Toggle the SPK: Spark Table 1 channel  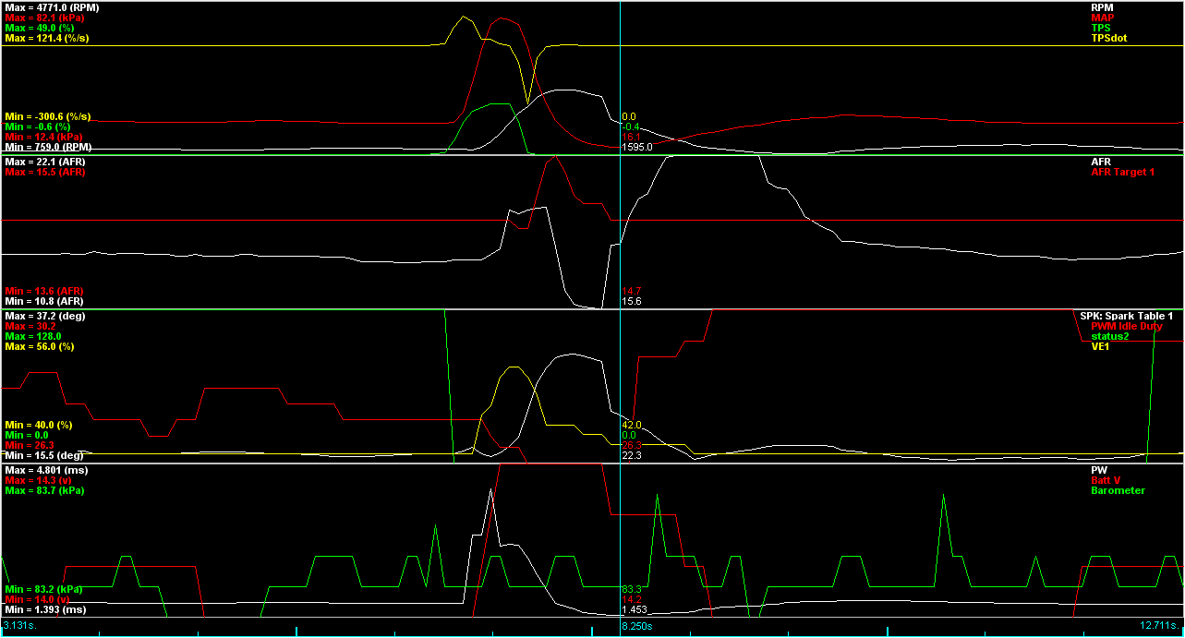tap(1125, 315)
